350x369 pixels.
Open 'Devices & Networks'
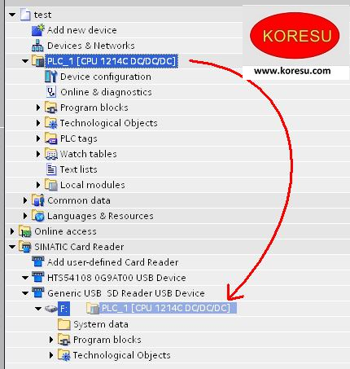click(x=91, y=46)
